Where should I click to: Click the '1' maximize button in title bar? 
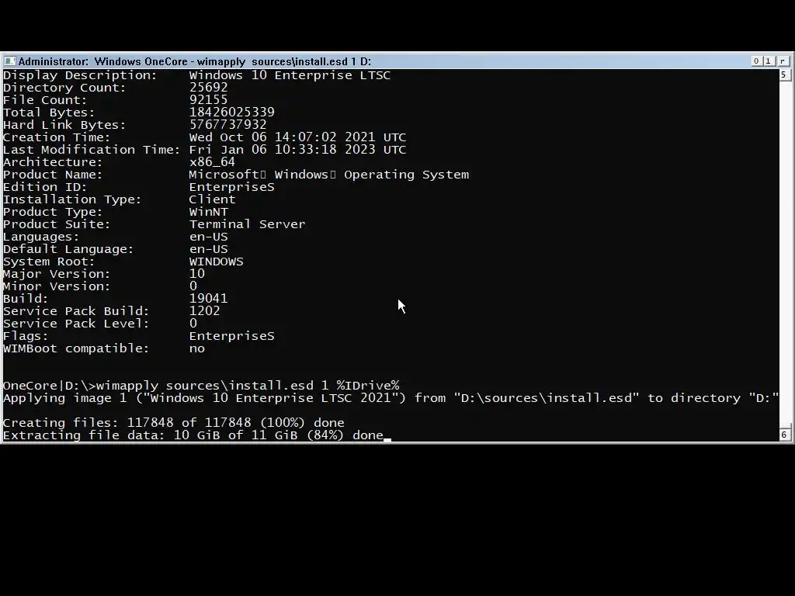768,61
